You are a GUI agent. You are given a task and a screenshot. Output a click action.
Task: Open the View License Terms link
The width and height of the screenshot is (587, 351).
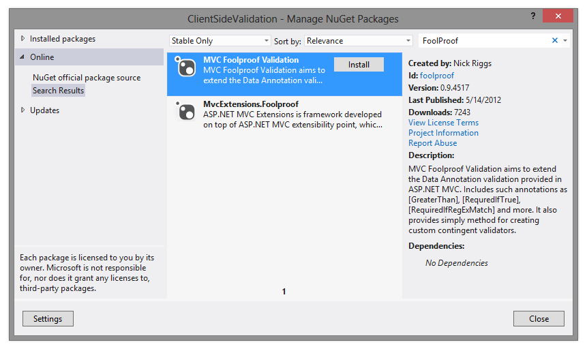click(443, 123)
